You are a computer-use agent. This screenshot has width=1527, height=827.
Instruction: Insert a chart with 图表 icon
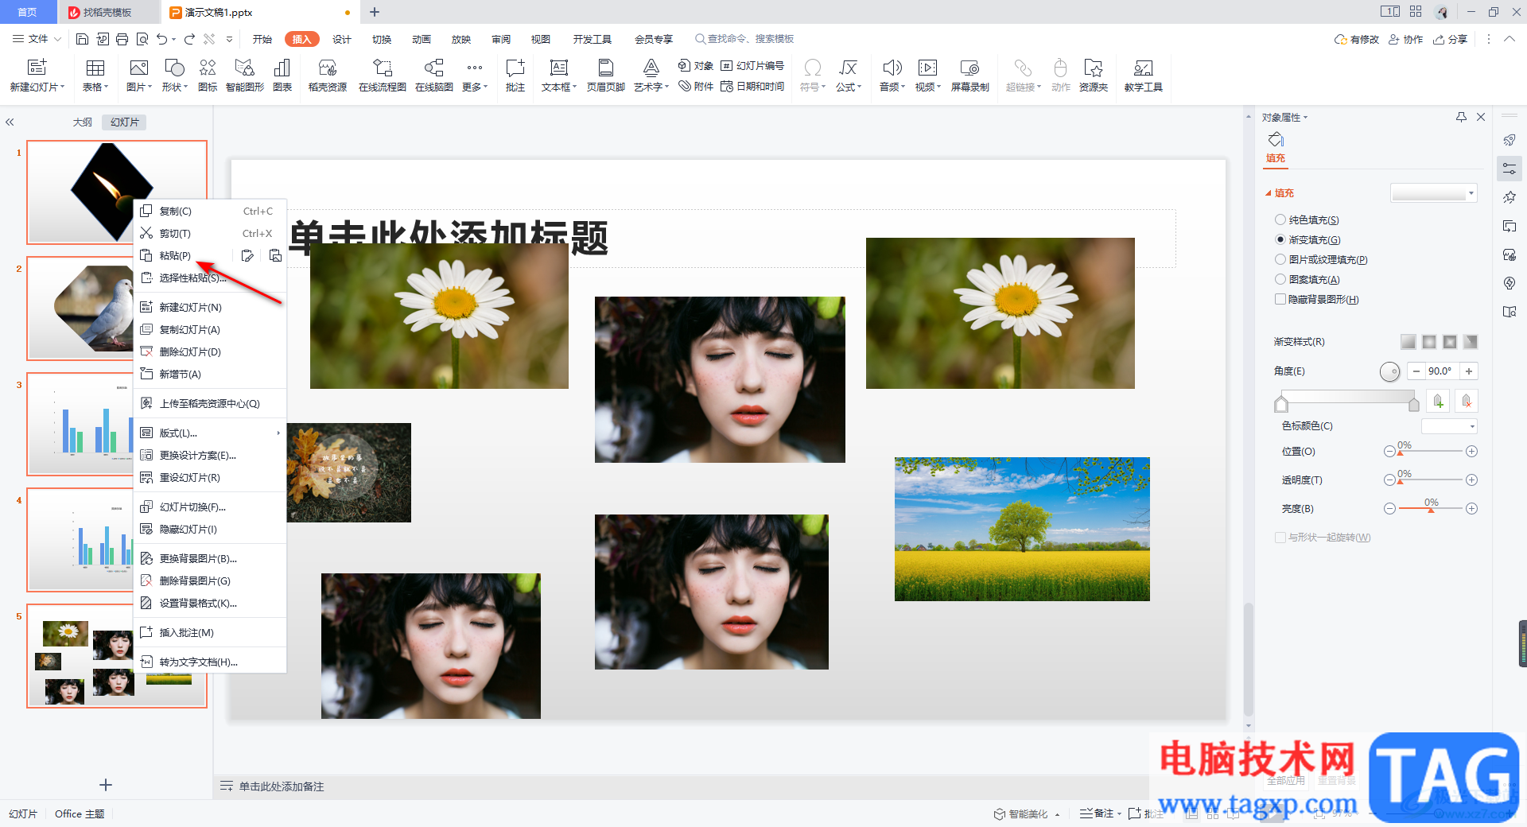tap(282, 75)
